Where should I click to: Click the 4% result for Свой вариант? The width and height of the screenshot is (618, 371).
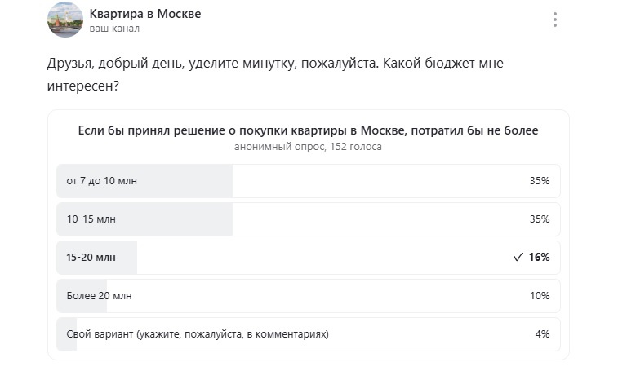(x=542, y=334)
